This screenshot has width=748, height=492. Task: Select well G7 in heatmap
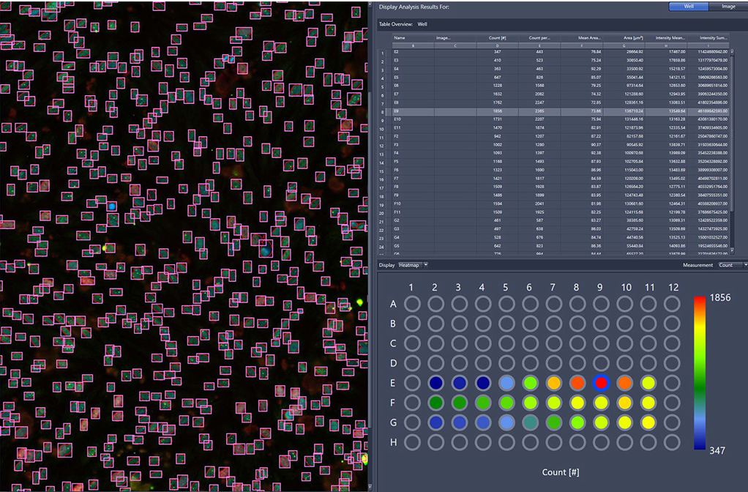[x=554, y=422]
